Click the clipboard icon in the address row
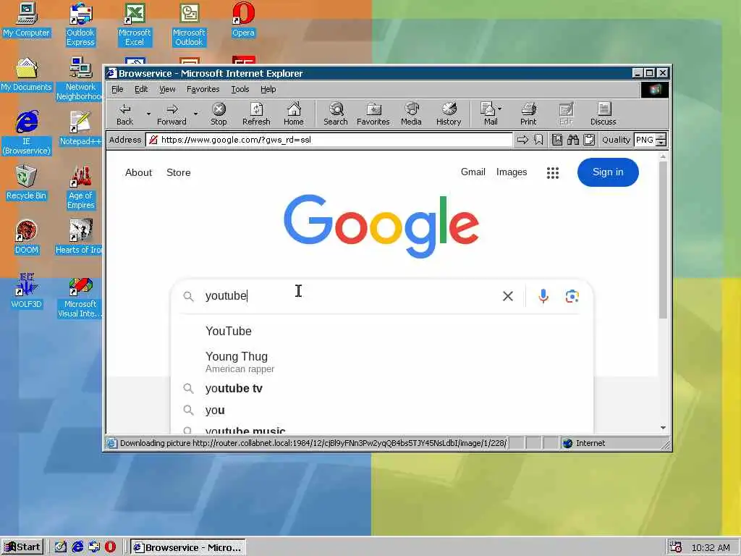The height and width of the screenshot is (556, 741). 589,140
